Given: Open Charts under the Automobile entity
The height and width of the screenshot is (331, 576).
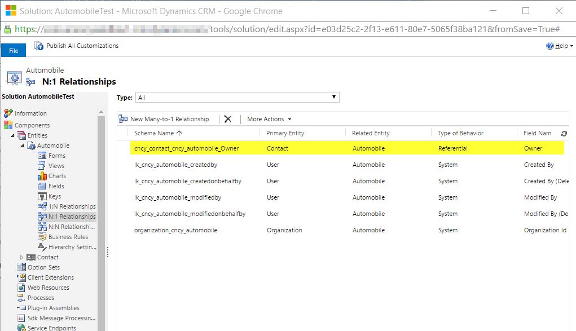Looking at the screenshot, I should [x=57, y=176].
